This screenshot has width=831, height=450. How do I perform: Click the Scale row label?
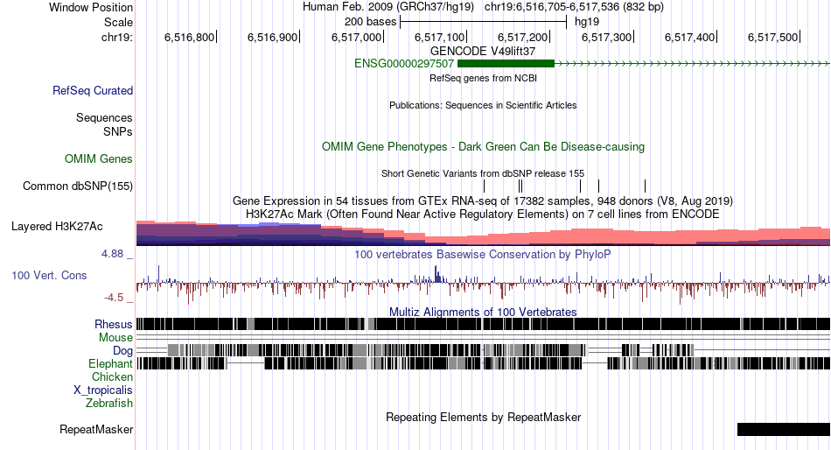tap(118, 22)
